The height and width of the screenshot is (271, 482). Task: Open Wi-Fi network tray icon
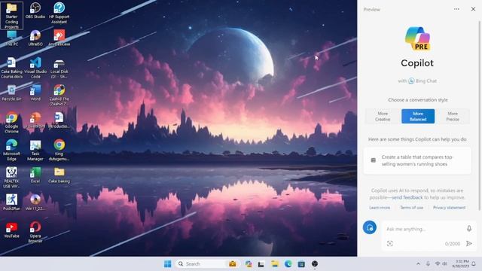pyautogui.click(x=437, y=264)
